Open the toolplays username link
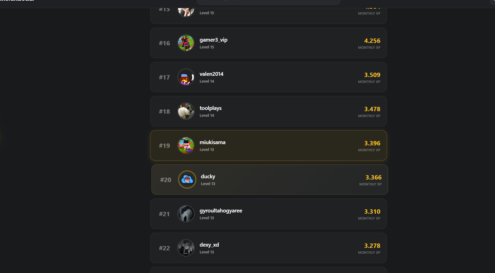 211,108
